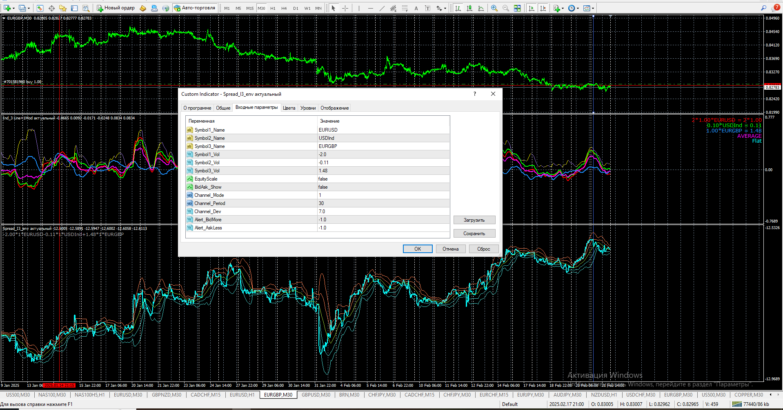Expand the indicators list dropdown
The width and height of the screenshot is (783, 410).
(x=563, y=8)
